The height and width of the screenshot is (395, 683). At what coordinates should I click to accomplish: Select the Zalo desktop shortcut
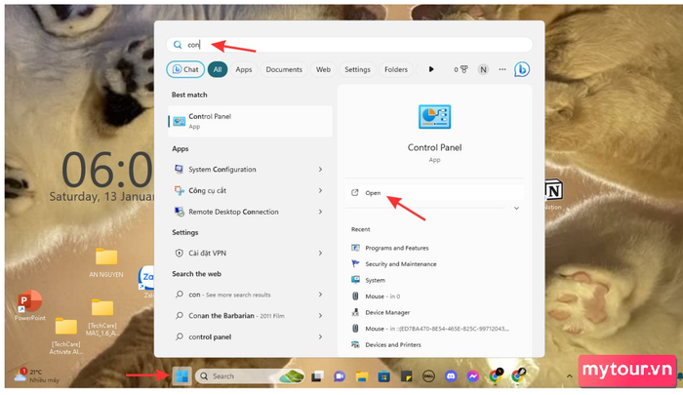point(146,281)
